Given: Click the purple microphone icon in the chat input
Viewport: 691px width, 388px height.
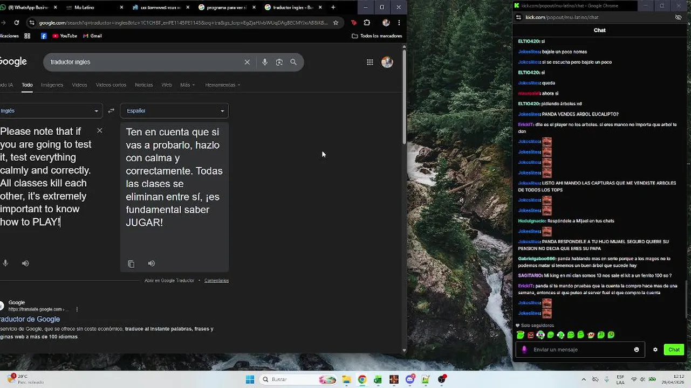Looking at the screenshot, I should [x=524, y=350].
